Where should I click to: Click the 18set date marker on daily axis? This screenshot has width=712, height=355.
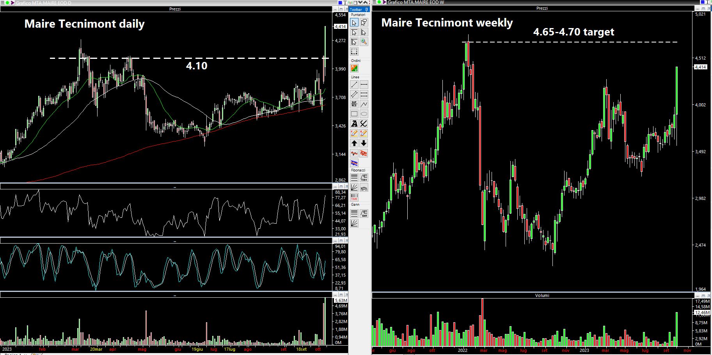[x=301, y=349]
